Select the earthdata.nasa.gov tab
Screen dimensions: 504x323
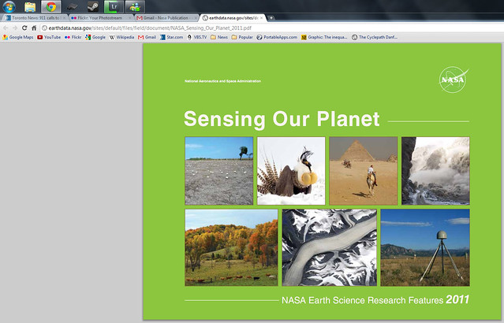[x=231, y=18]
